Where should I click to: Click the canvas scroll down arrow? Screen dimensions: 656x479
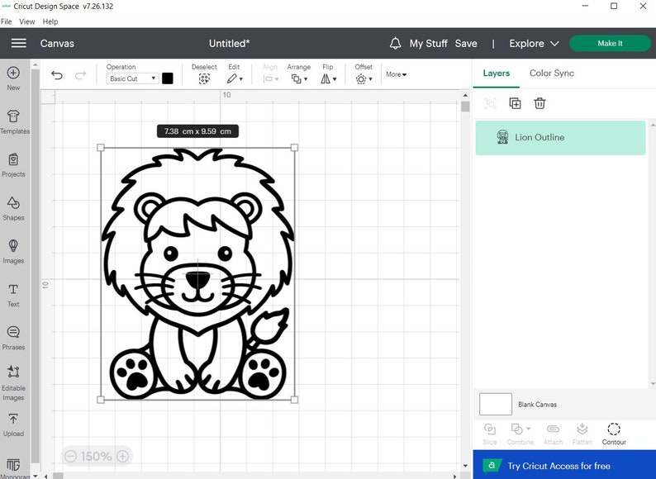click(465, 466)
